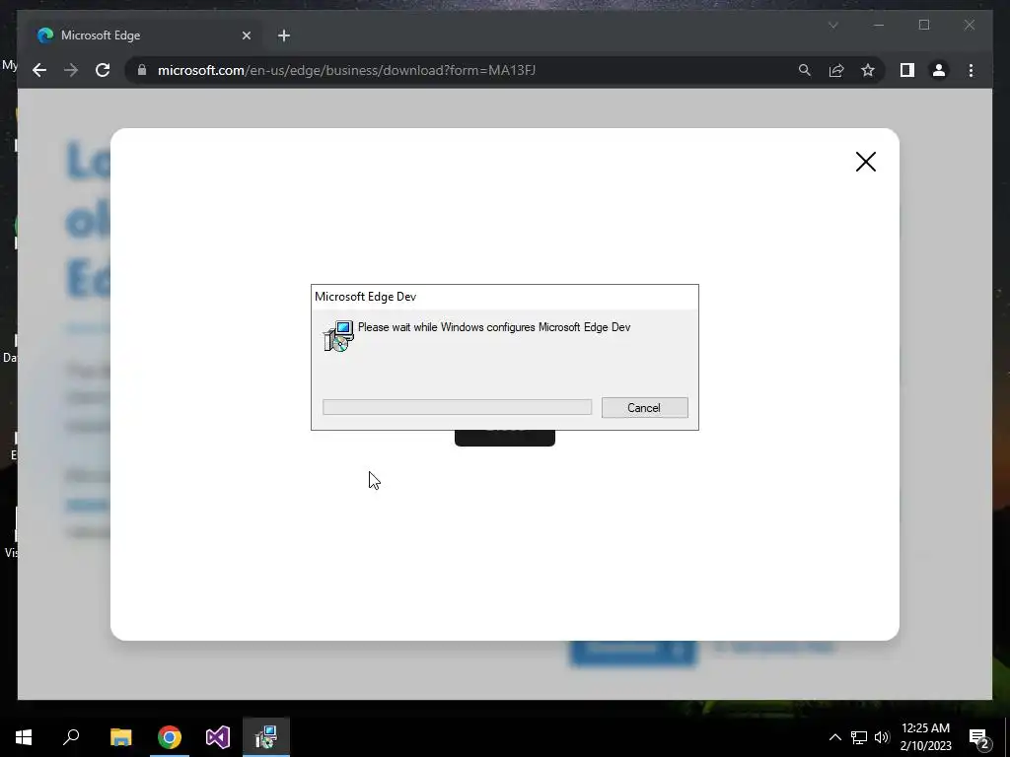Cancel the Microsoft Edge Dev installation

644,407
